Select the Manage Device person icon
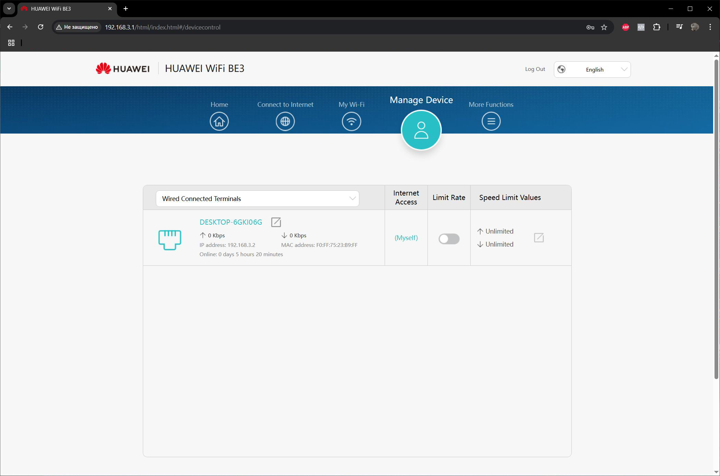 tap(421, 130)
